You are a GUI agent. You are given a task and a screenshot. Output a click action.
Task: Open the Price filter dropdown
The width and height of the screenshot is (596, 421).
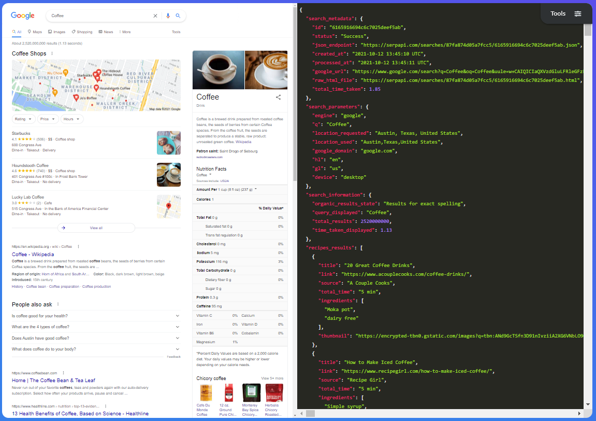[48, 119]
